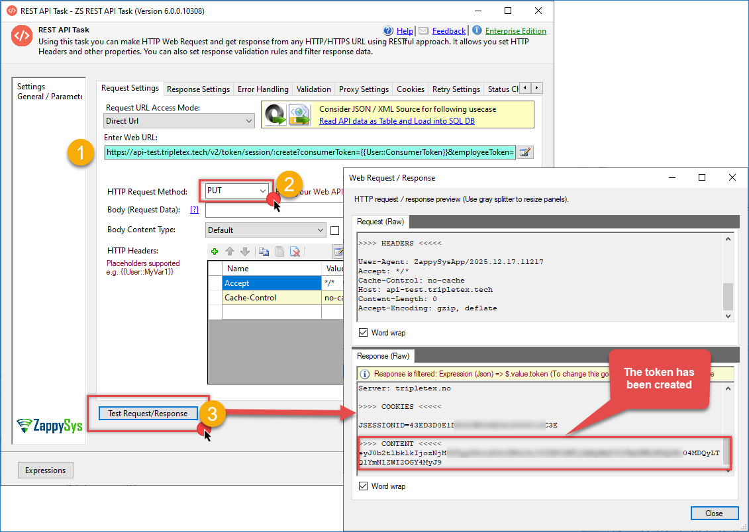Click the move header down arrow icon
The height and width of the screenshot is (532, 749).
[x=244, y=251]
